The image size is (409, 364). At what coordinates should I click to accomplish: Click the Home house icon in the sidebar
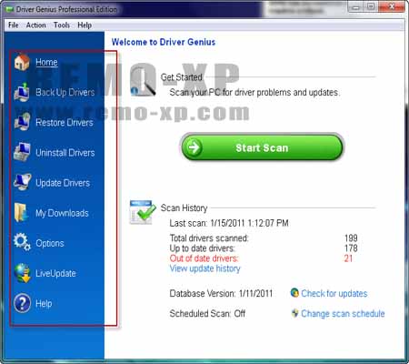tap(22, 63)
